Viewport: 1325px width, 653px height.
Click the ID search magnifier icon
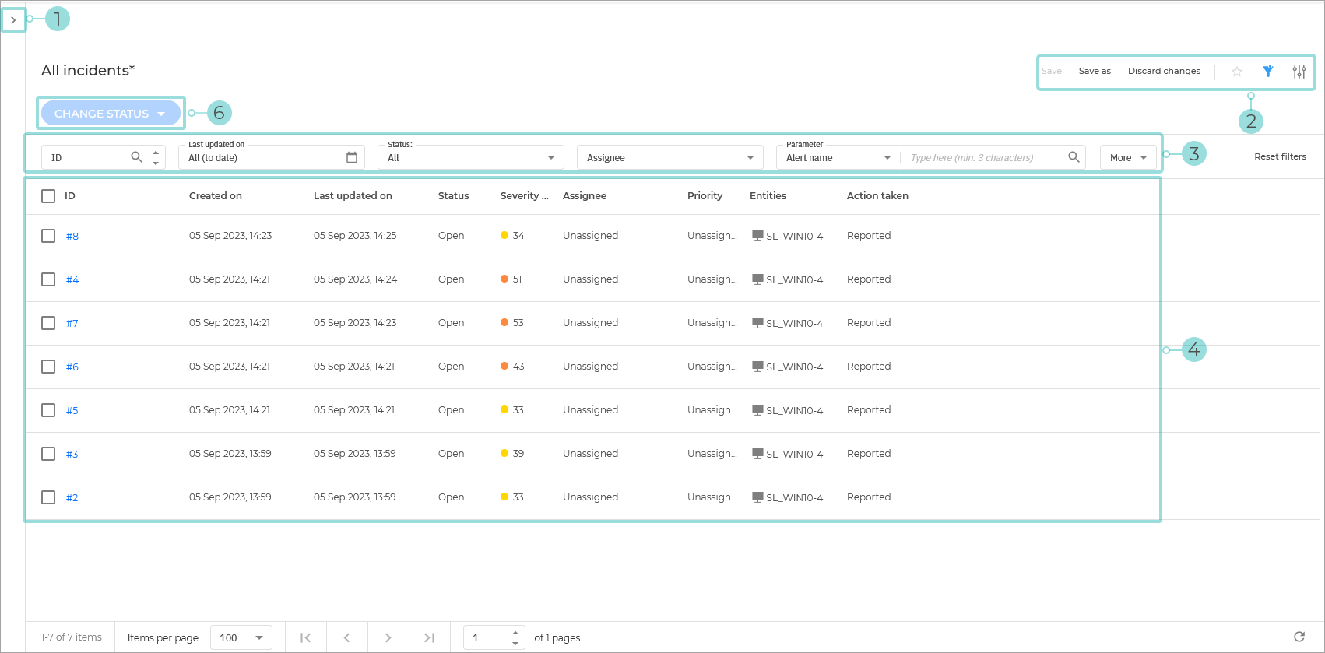pos(137,157)
